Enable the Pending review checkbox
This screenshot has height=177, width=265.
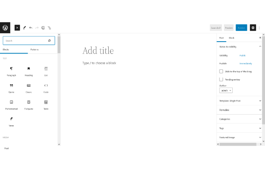[221, 79]
